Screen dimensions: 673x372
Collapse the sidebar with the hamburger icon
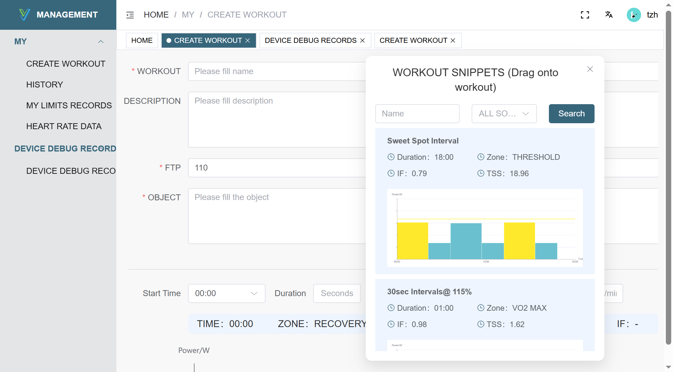(130, 15)
